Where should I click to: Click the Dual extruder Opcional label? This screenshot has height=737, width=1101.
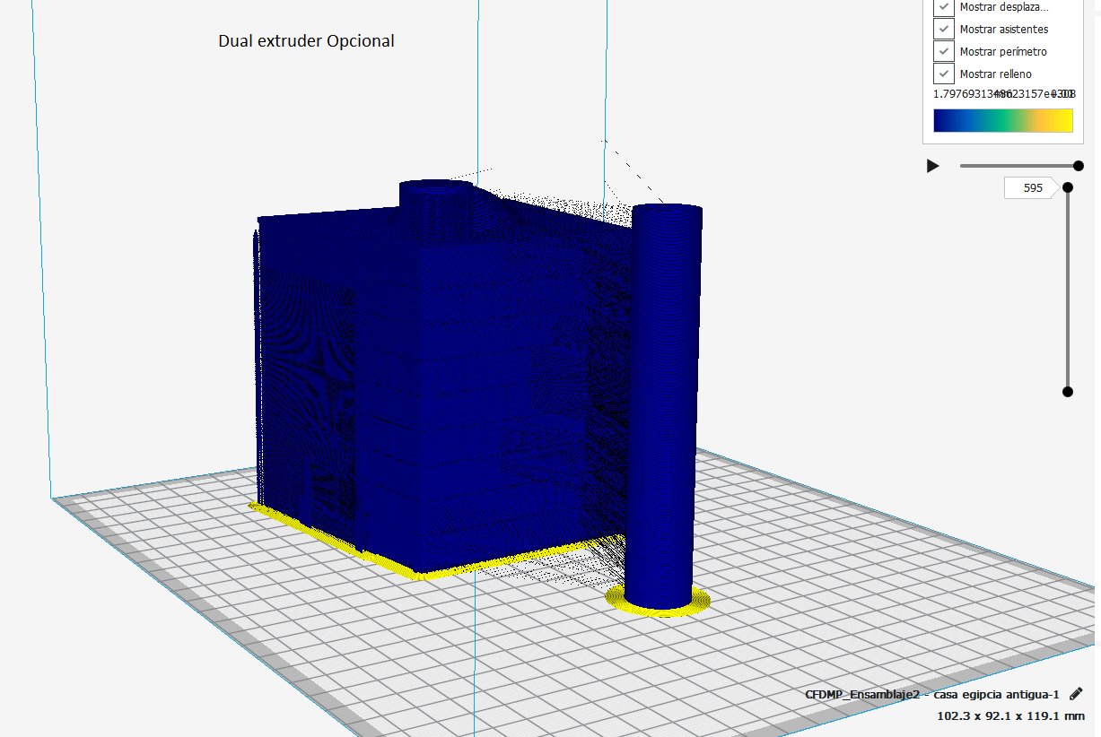point(306,41)
